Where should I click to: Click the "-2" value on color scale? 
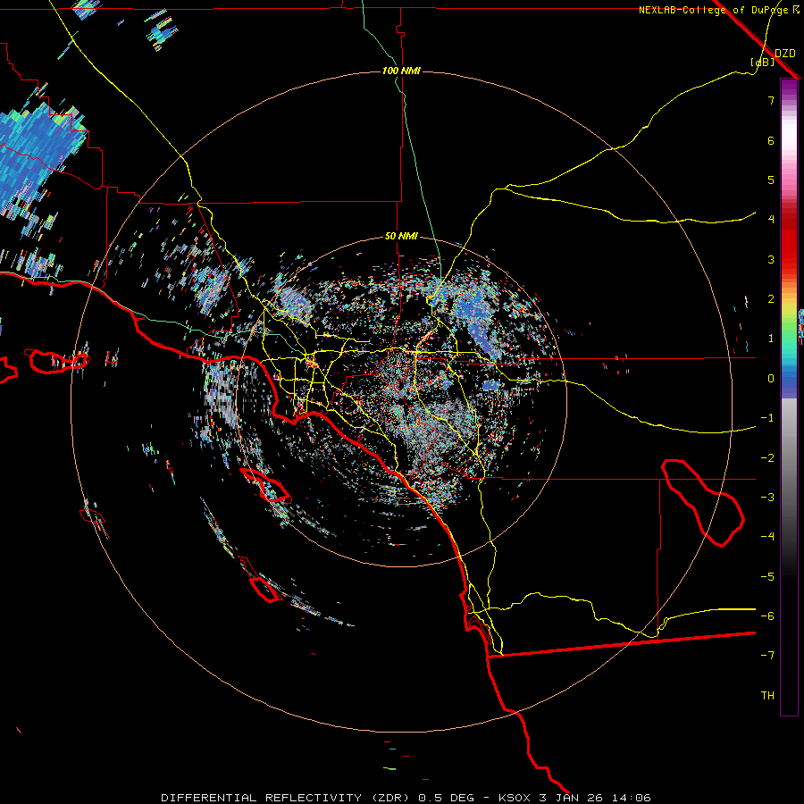click(x=767, y=458)
